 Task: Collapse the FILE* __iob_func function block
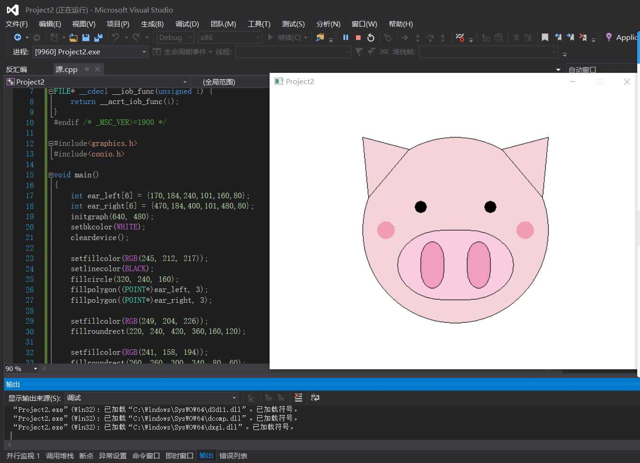pos(51,91)
